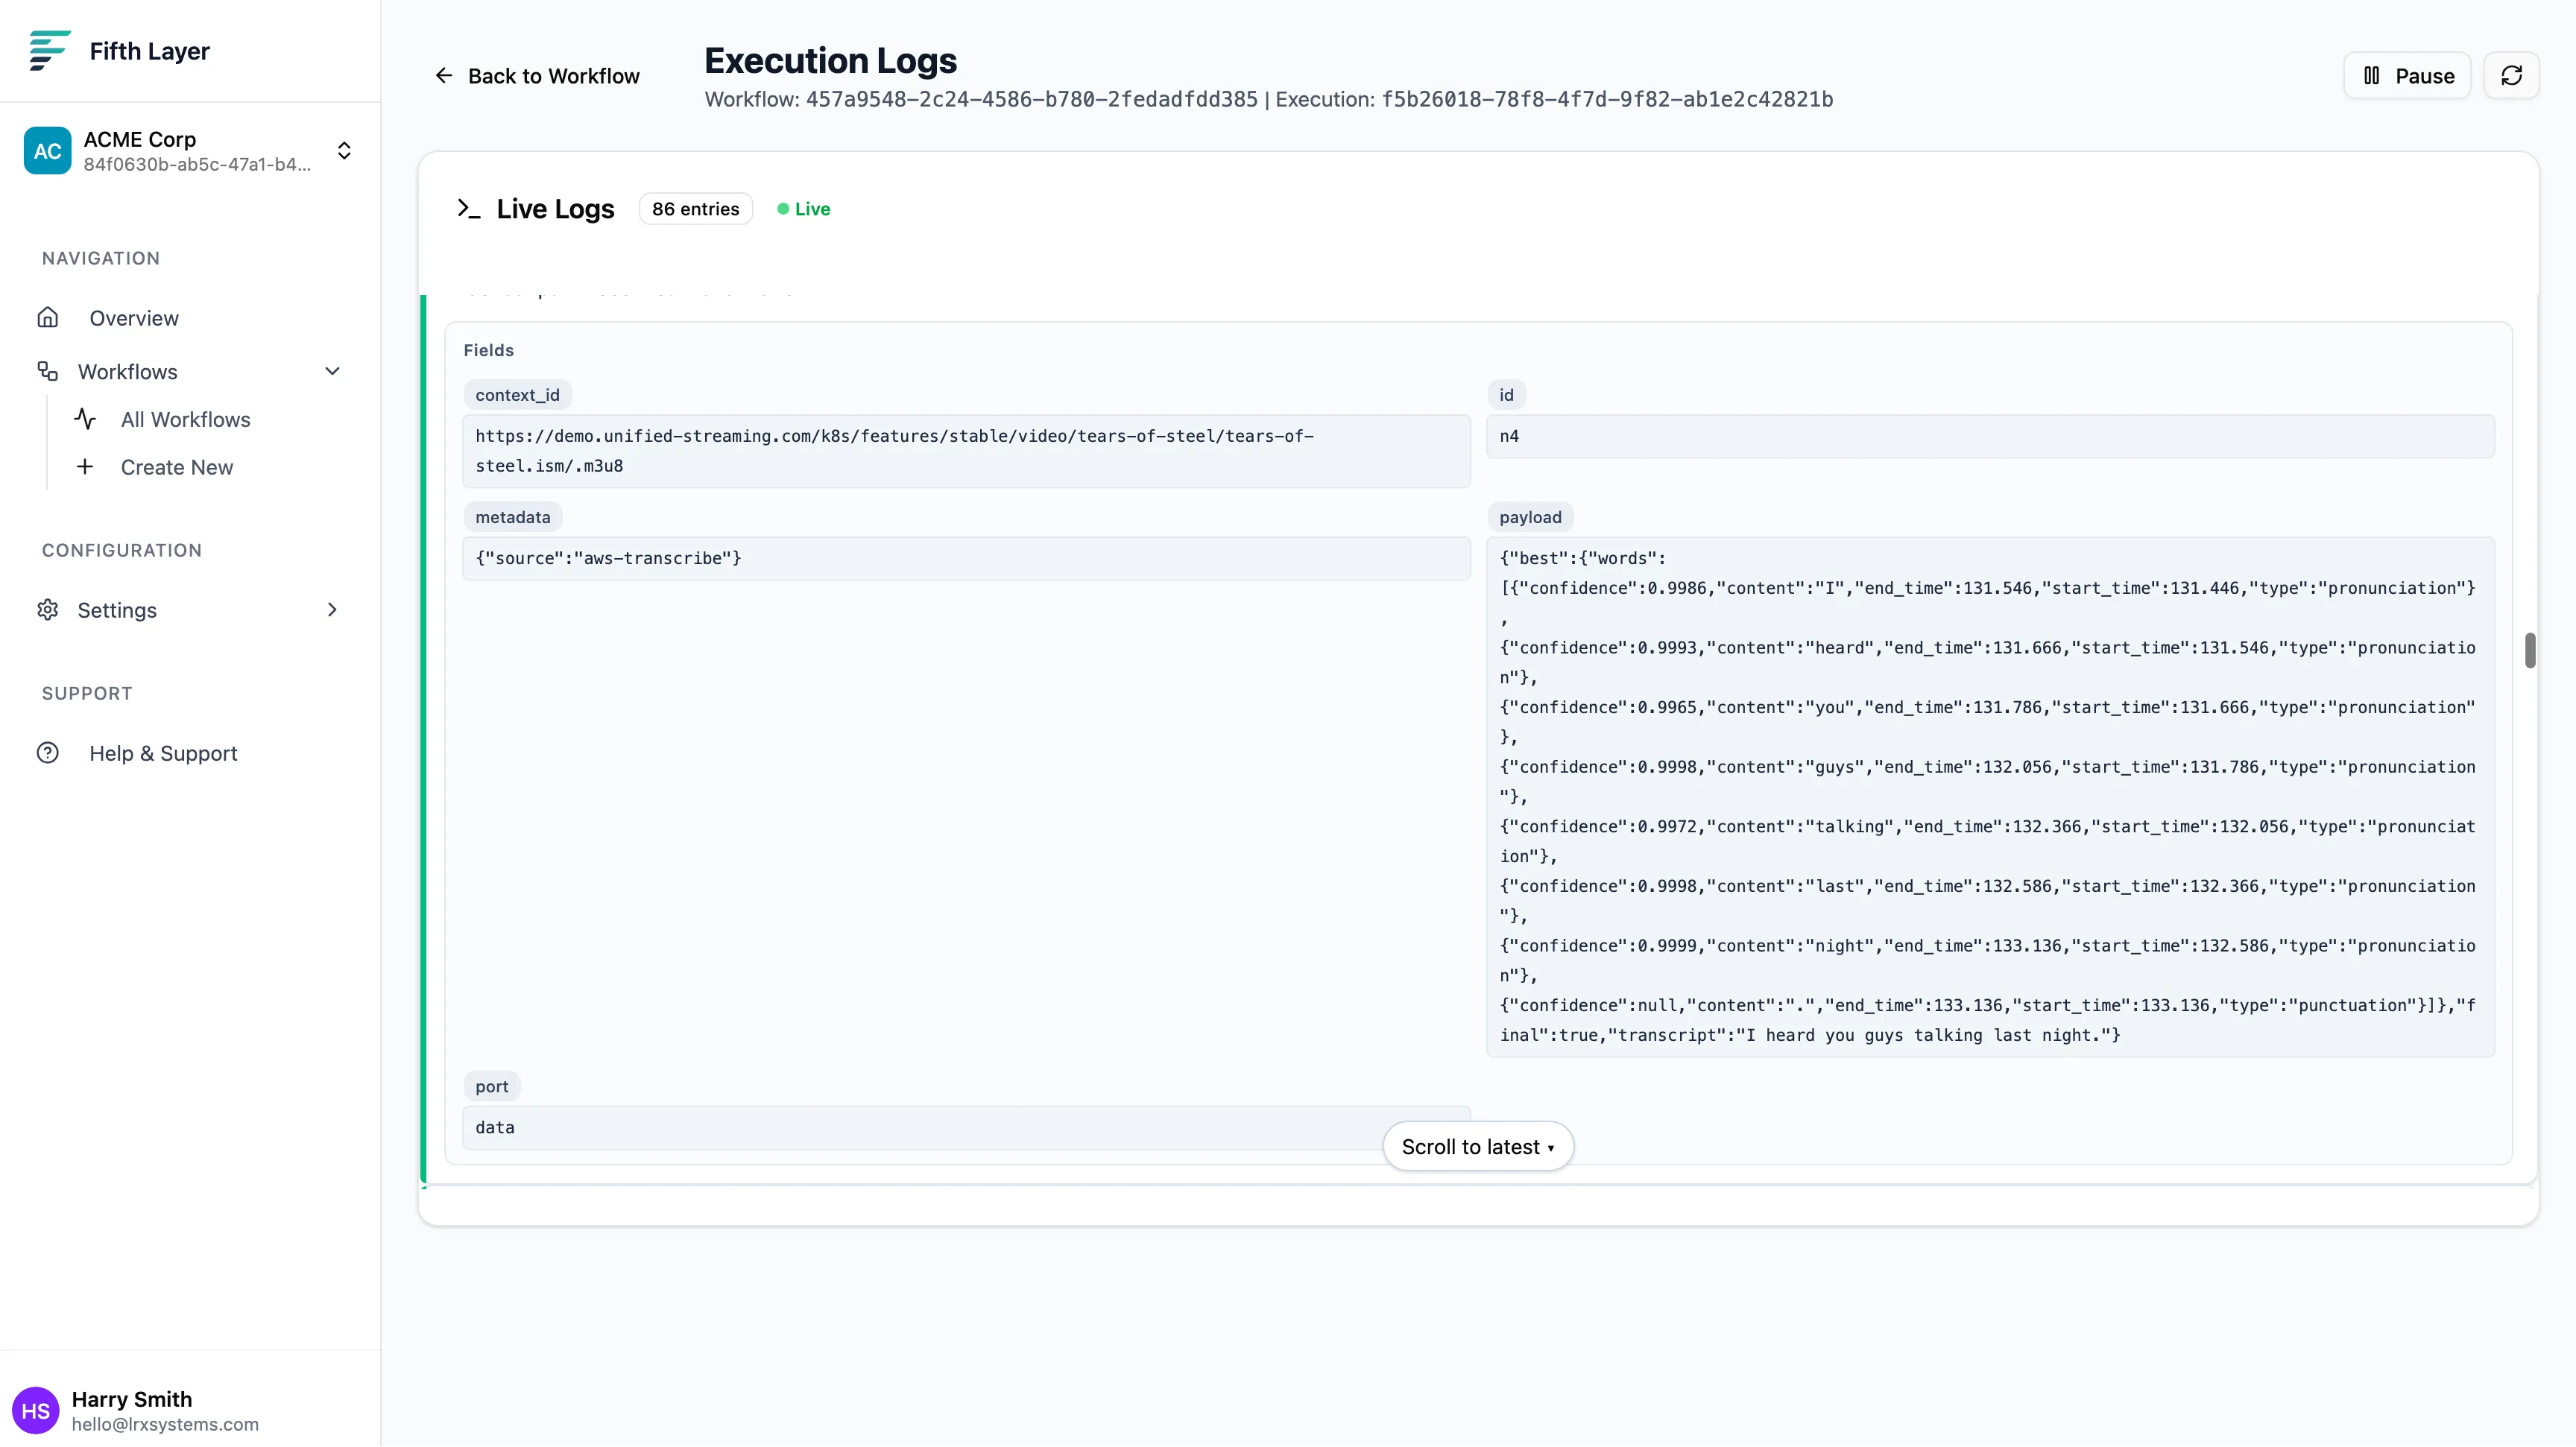
Task: Open Settings via the gear icon
Action: tap(48, 609)
